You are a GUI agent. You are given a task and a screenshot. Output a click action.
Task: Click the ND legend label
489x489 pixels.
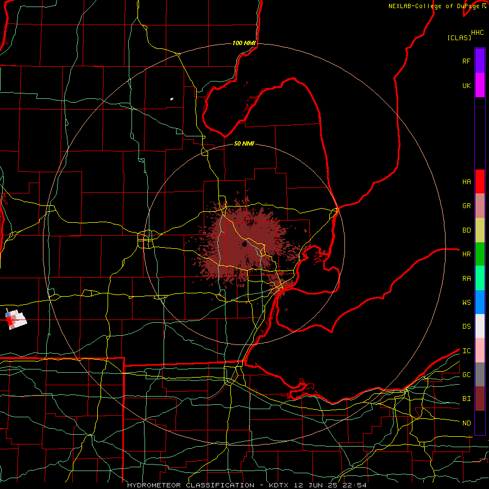pos(466,423)
